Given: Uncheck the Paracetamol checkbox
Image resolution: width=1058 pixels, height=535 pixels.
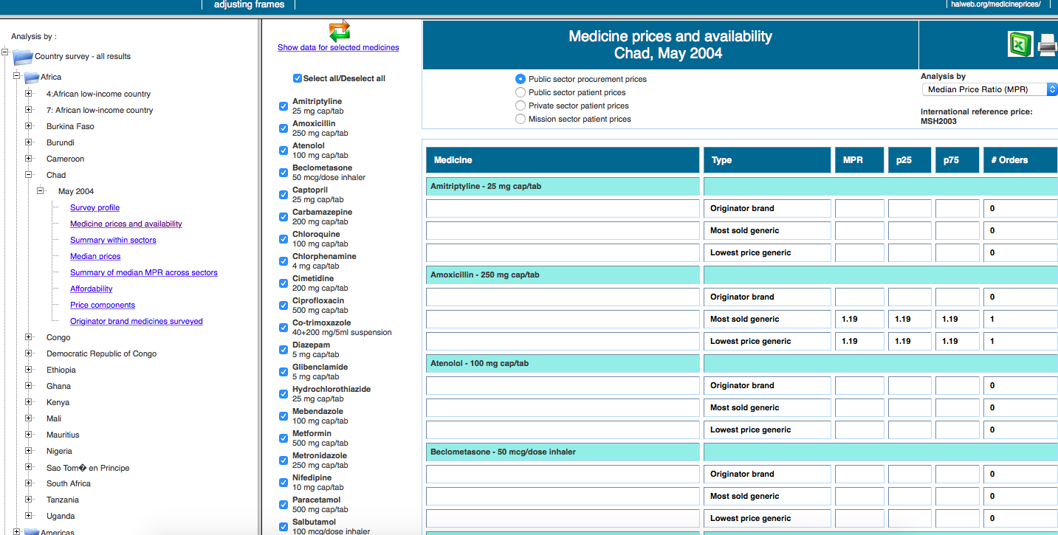Looking at the screenshot, I should [284, 505].
